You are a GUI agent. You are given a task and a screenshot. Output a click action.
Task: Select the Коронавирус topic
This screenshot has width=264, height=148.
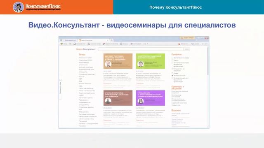pyautogui.click(x=84, y=62)
